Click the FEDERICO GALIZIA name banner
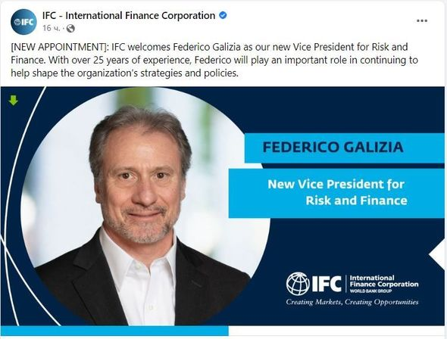The image size is (447, 339). pyautogui.click(x=345, y=148)
